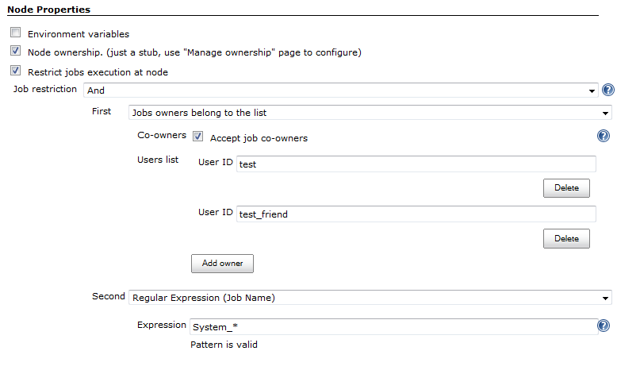Image resolution: width=617 pixels, height=370 pixels.
Task: Delete the 'test' user entry
Action: [x=566, y=188]
